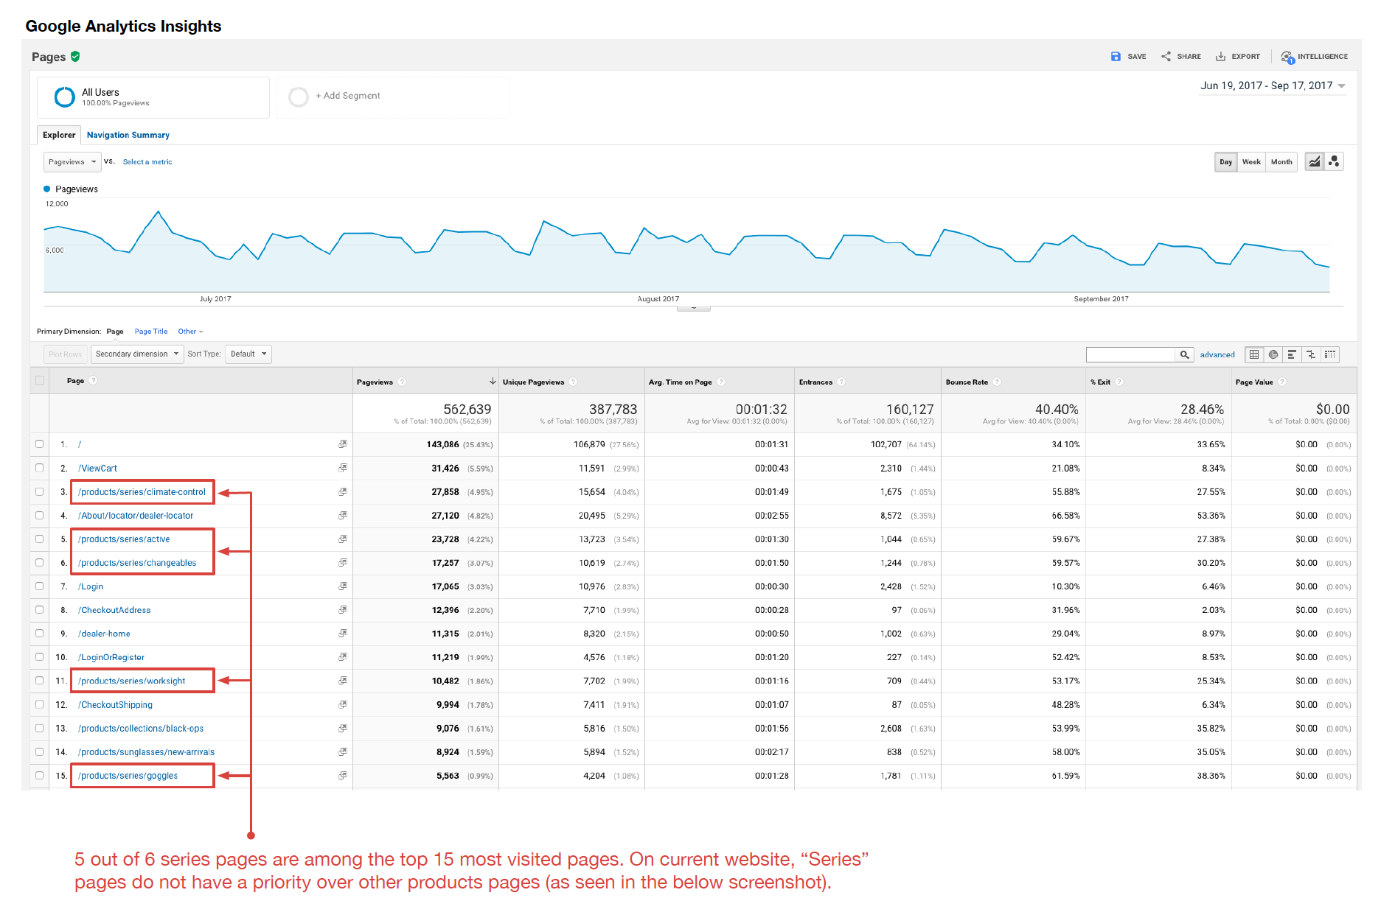Screen dimensions: 1395x915
Task: Check the box for /CheckoutAddress row
Action: [40, 610]
